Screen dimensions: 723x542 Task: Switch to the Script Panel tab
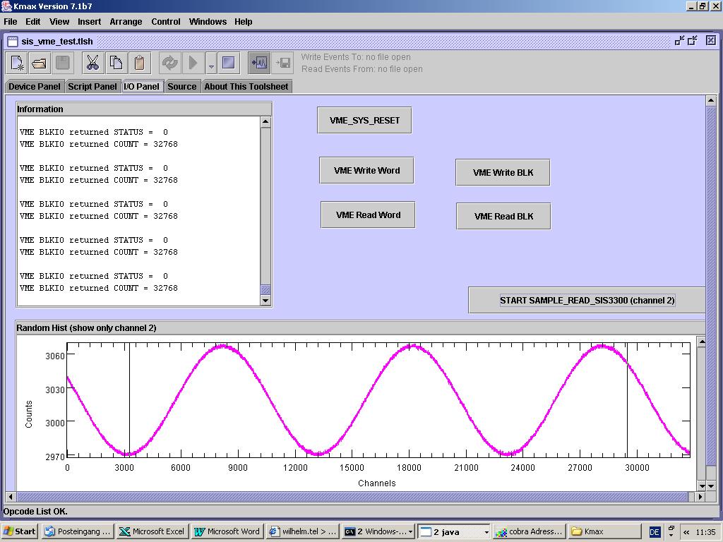click(92, 87)
